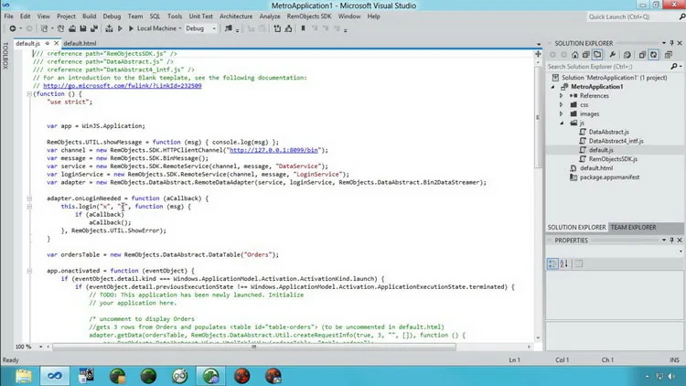Click the Home icon in Solution Explorer
The width and height of the screenshot is (686, 386).
[x=575, y=55]
